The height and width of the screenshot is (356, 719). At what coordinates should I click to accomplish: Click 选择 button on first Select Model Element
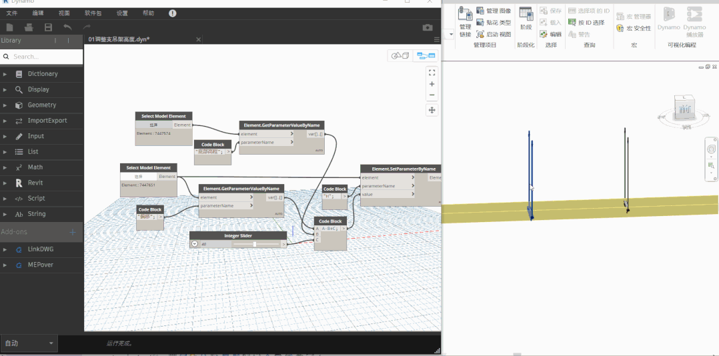pos(153,125)
